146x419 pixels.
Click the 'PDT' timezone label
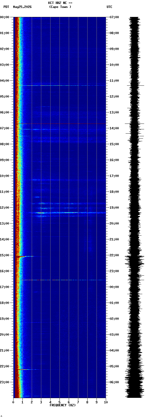click(x=6, y=7)
